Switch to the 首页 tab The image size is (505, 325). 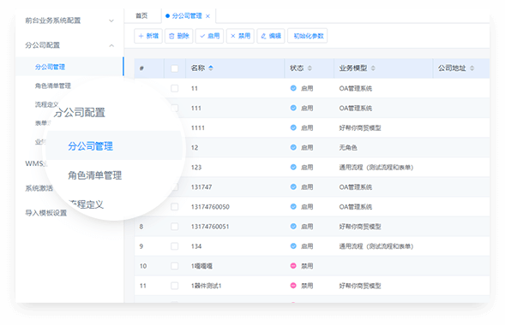141,15
